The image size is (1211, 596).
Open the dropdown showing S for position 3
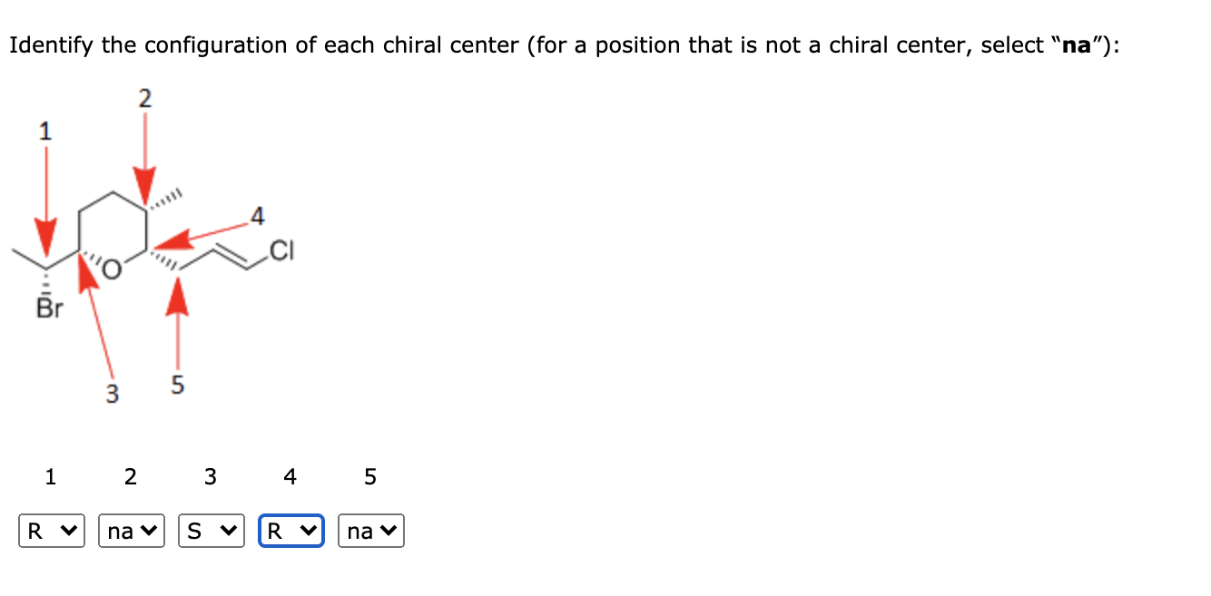coord(210,530)
